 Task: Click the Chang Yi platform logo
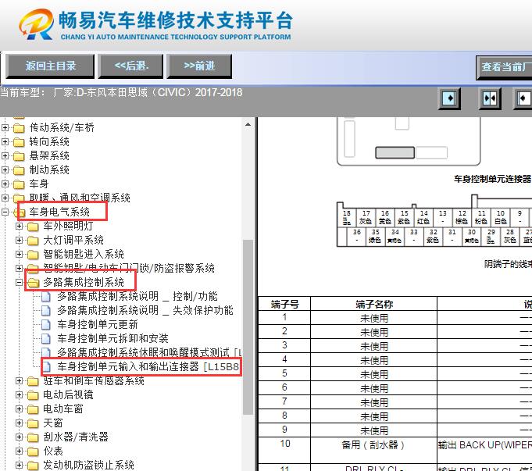click(x=37, y=24)
